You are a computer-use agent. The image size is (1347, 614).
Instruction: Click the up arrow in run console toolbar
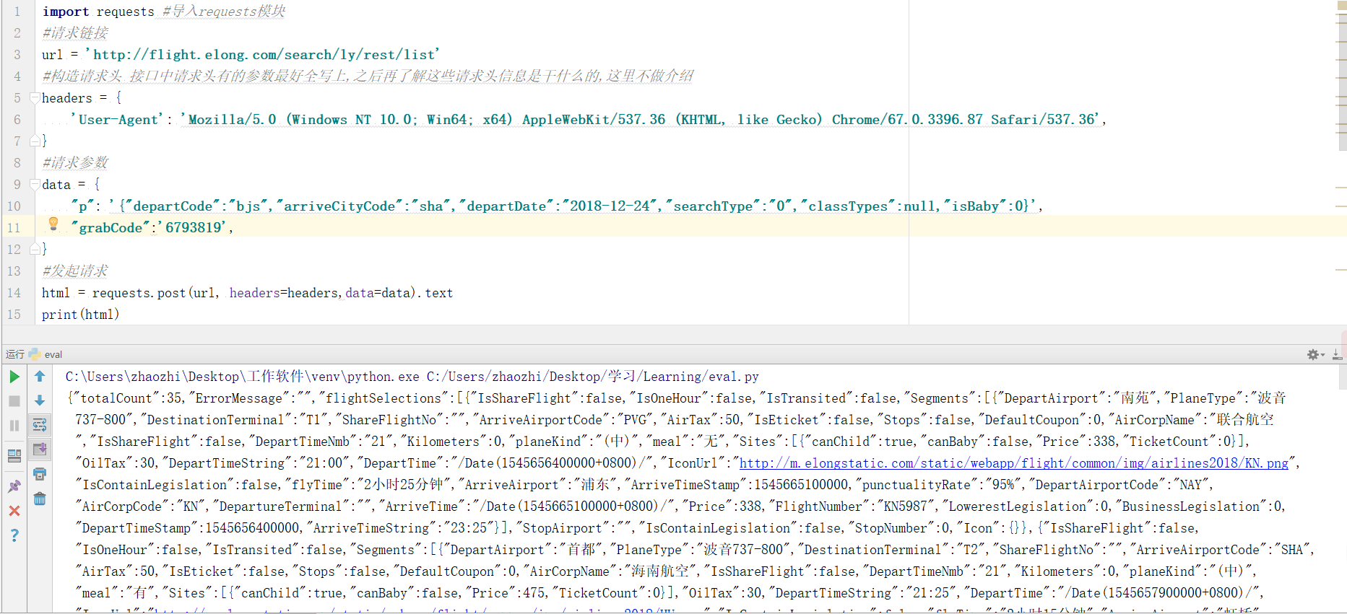[40, 376]
